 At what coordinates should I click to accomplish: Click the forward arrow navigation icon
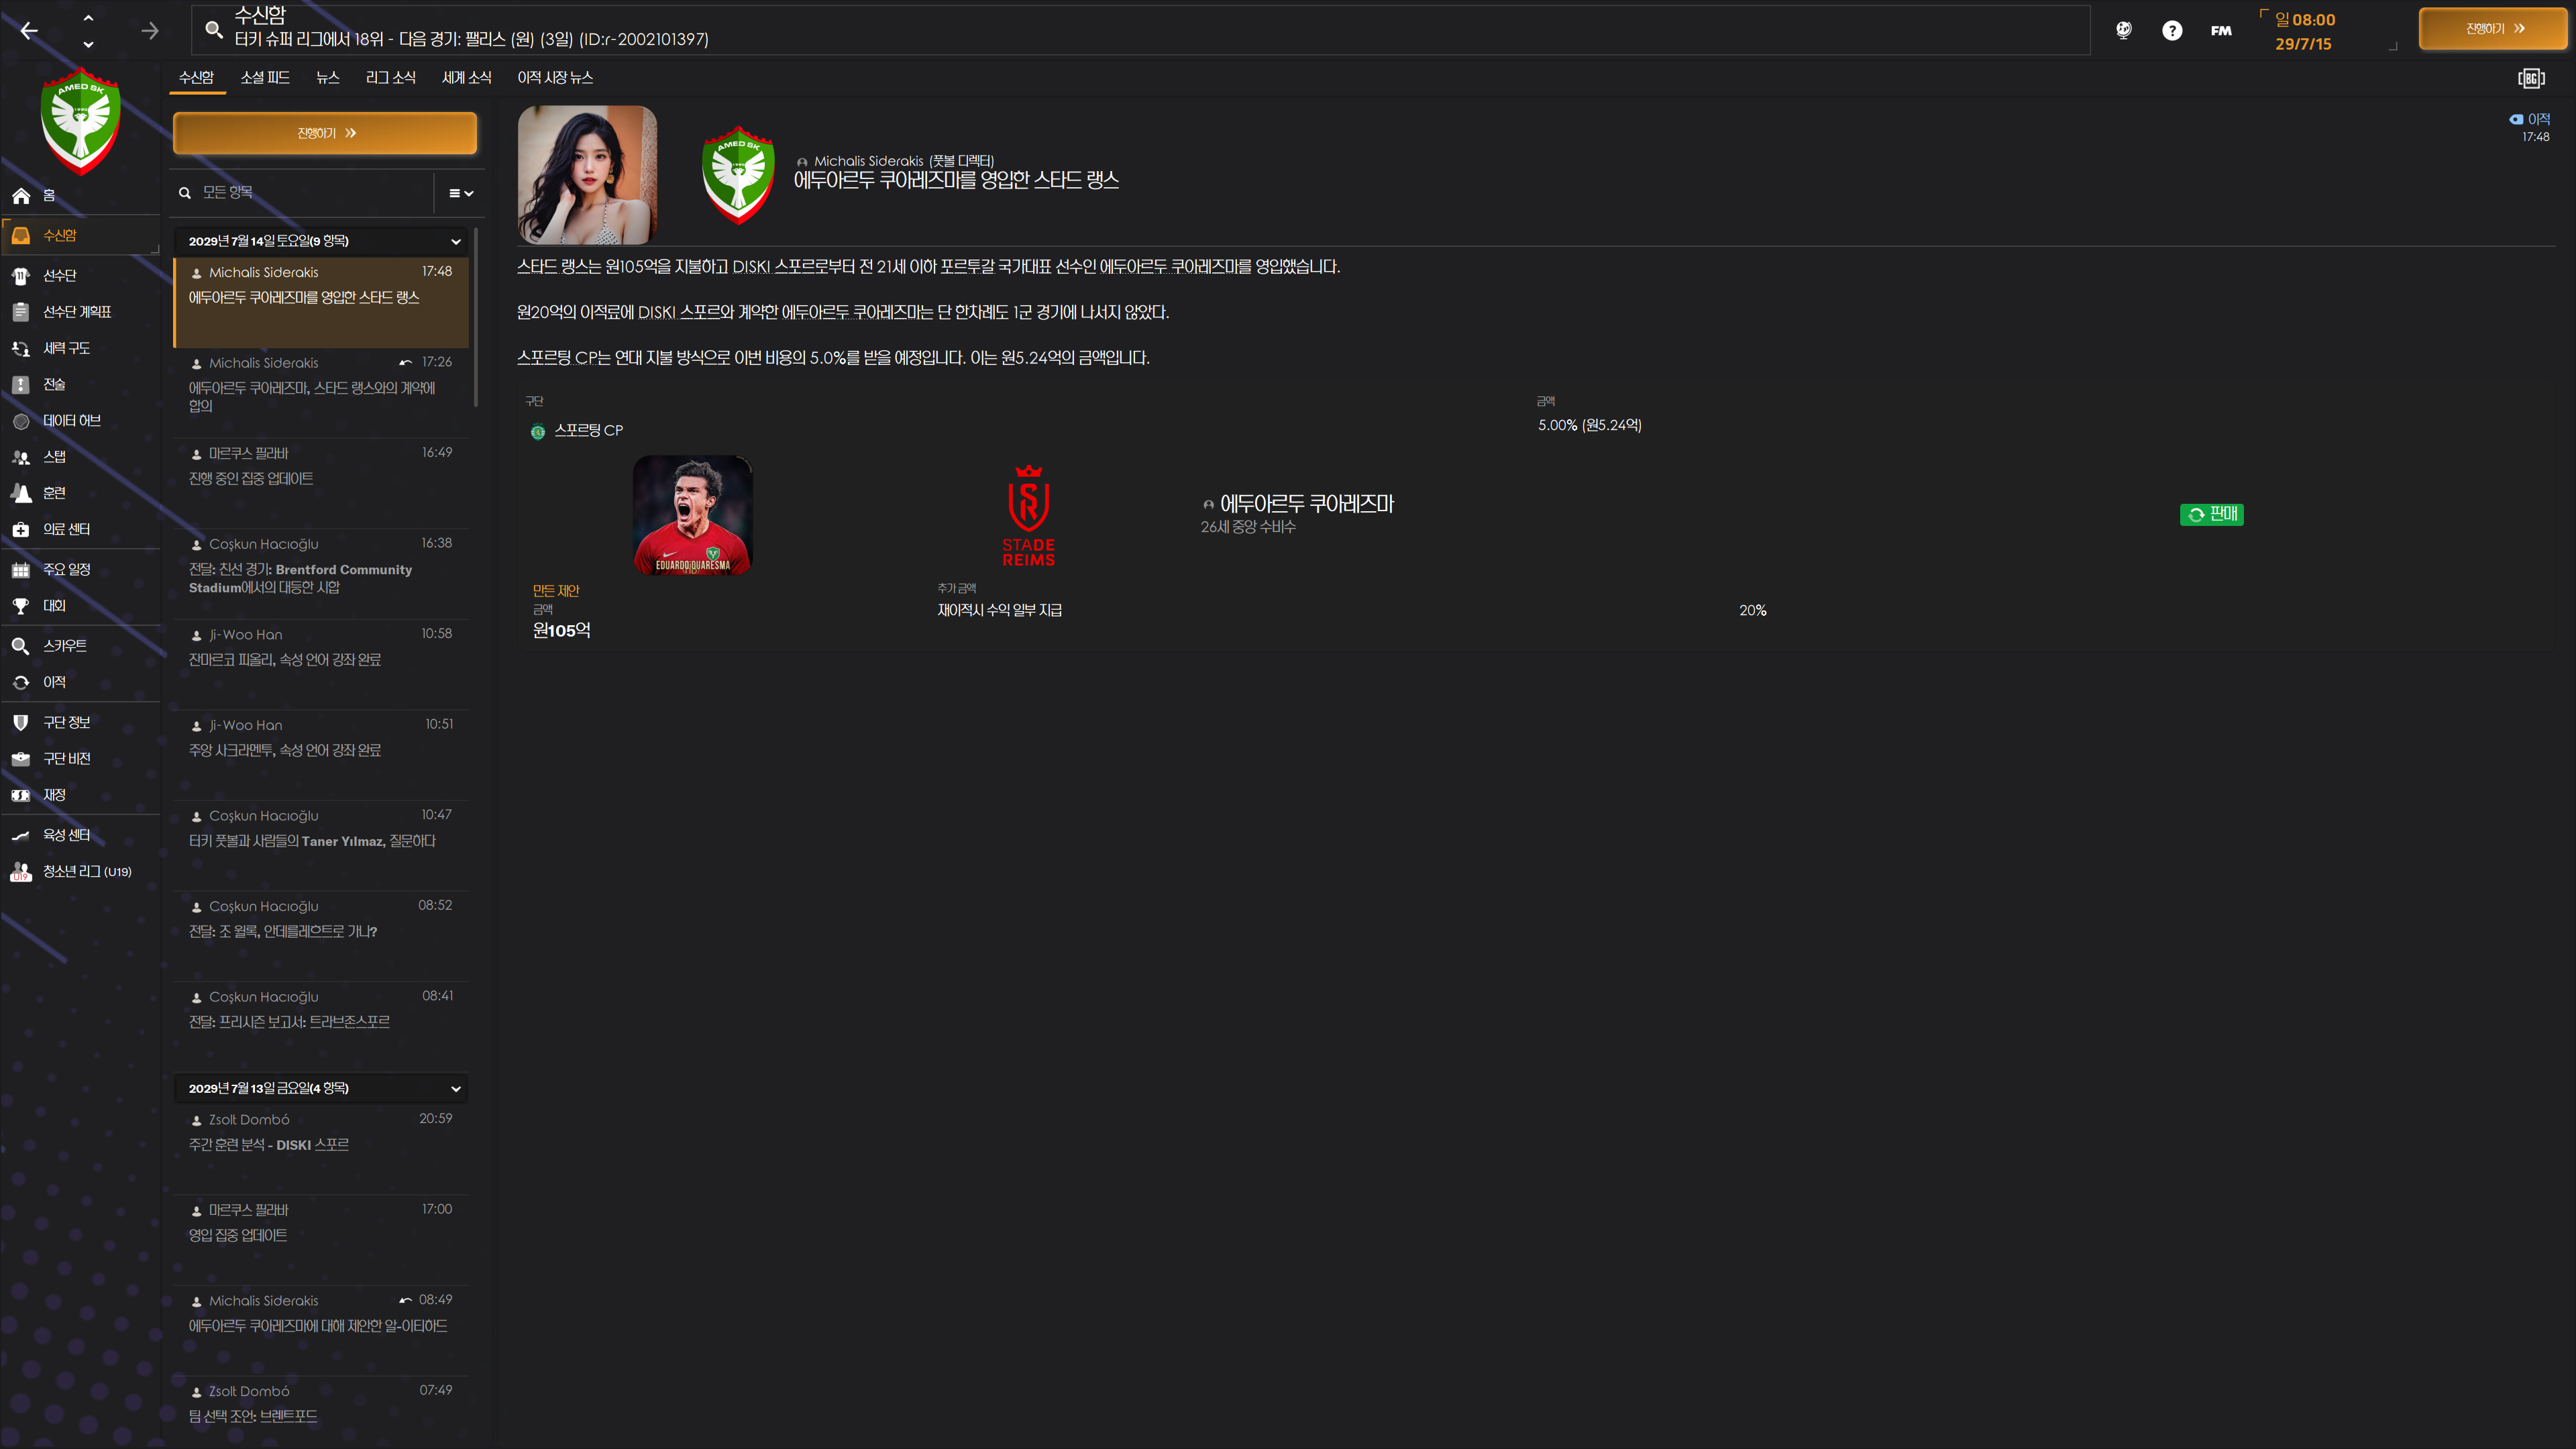pyautogui.click(x=150, y=31)
